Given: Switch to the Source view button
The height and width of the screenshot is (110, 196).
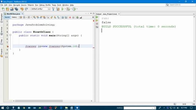Looking at the screenshot, I should pos(7,17).
